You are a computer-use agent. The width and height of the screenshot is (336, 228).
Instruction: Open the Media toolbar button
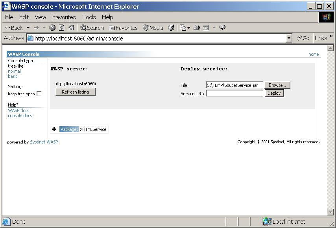(153, 28)
